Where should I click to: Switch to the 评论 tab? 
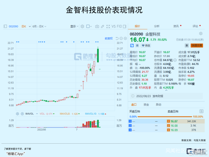(x=195, y=26)
